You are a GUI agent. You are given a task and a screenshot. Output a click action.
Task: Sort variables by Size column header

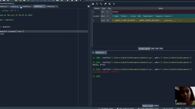coord(109,8)
